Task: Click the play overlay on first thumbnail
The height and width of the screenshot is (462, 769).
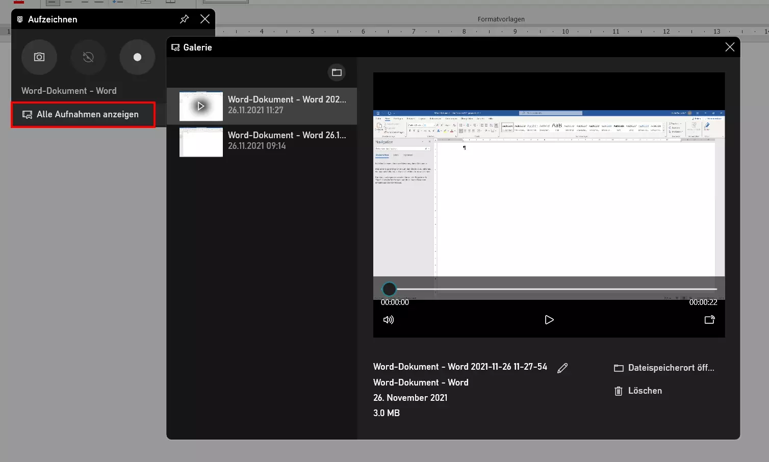Action: coord(201,106)
